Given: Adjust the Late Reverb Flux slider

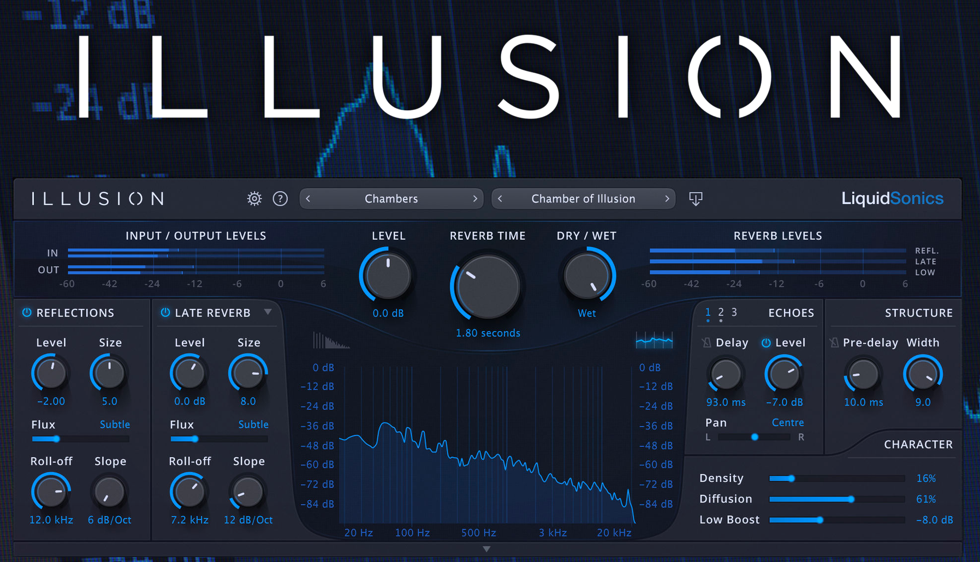Looking at the screenshot, I should [x=219, y=439].
